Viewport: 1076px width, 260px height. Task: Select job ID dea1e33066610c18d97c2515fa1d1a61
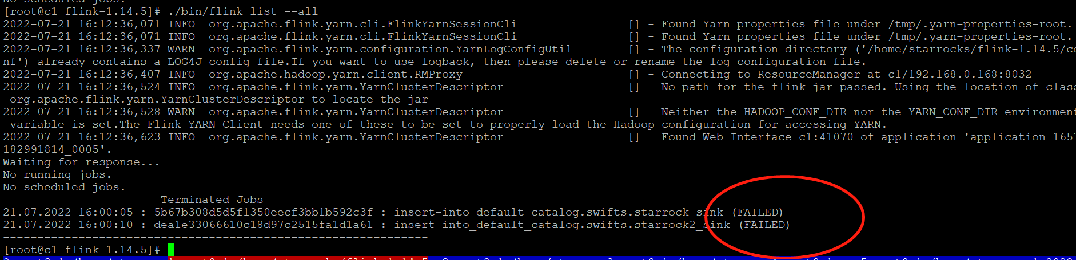263,225
